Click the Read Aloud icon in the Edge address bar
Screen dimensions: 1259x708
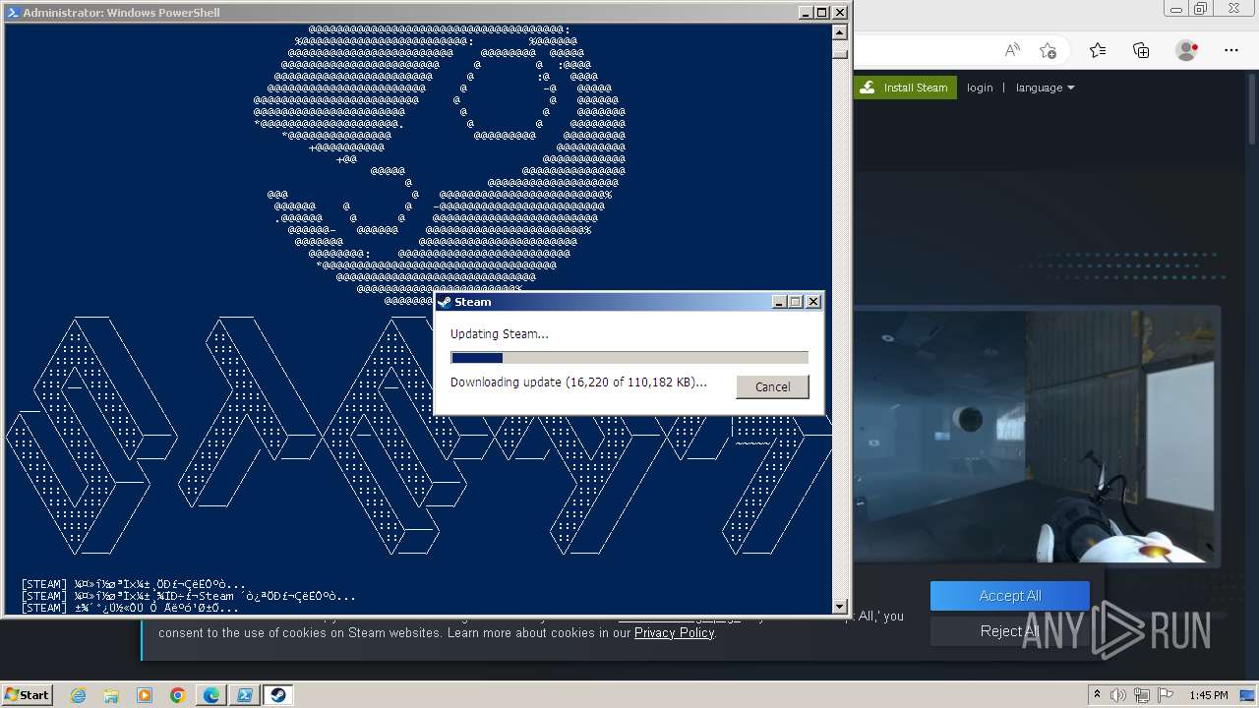pyautogui.click(x=1012, y=50)
